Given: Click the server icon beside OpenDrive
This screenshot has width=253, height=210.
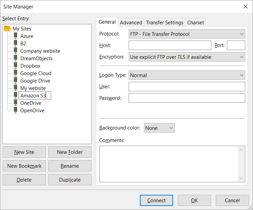Looking at the screenshot, I should point(16,110).
